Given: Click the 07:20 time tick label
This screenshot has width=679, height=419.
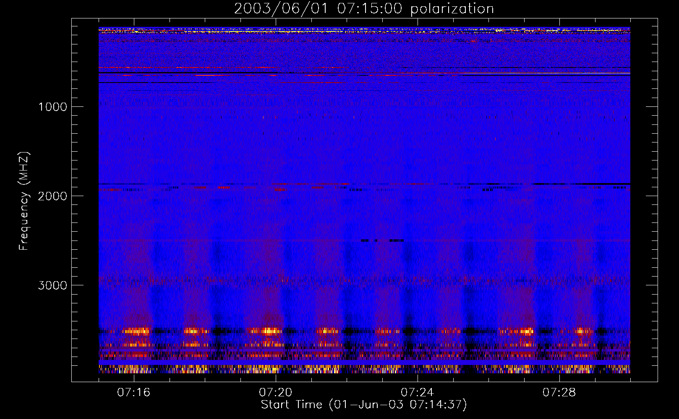Looking at the screenshot, I should pos(276,393).
